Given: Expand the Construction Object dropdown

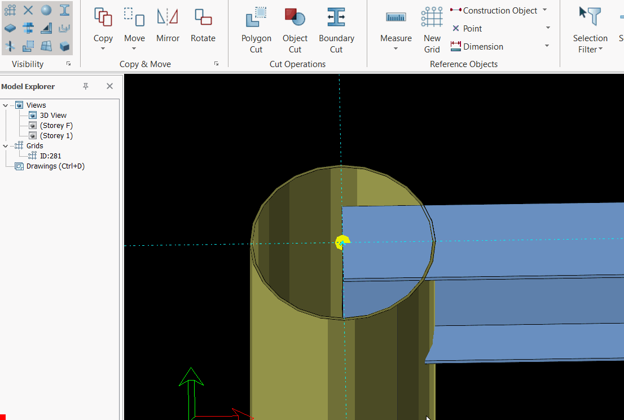Looking at the screenshot, I should [x=544, y=10].
